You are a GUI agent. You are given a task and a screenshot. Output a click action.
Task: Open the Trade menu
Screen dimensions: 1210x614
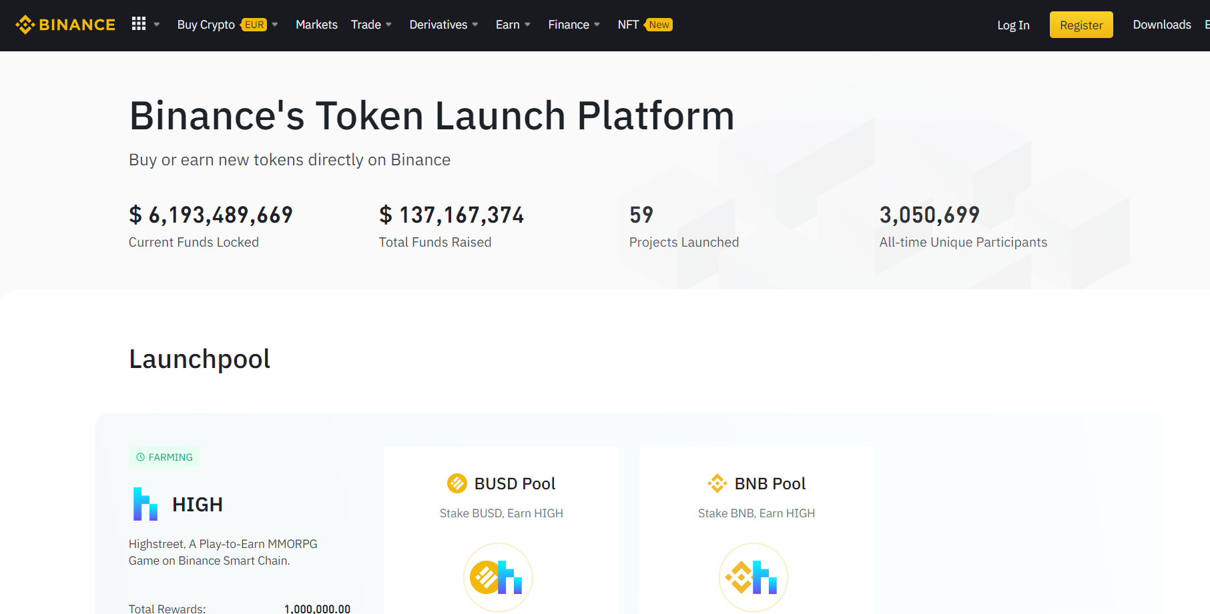[x=366, y=25]
